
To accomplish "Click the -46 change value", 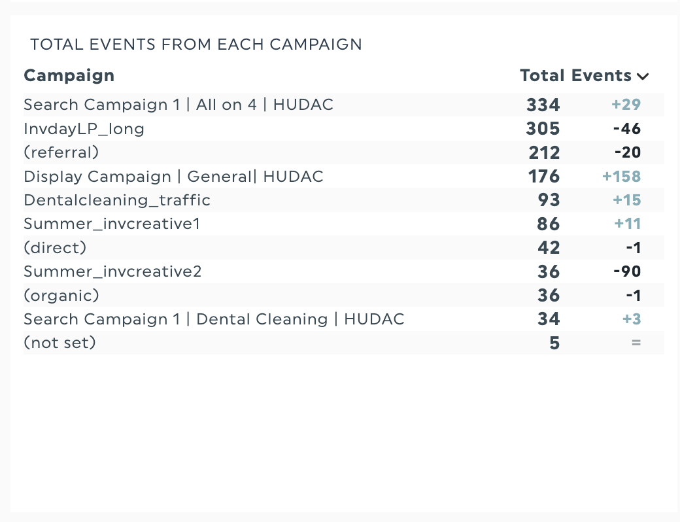I will (626, 129).
